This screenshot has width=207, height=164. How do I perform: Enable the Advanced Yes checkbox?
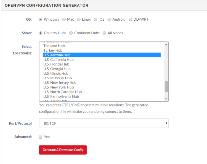(41, 137)
